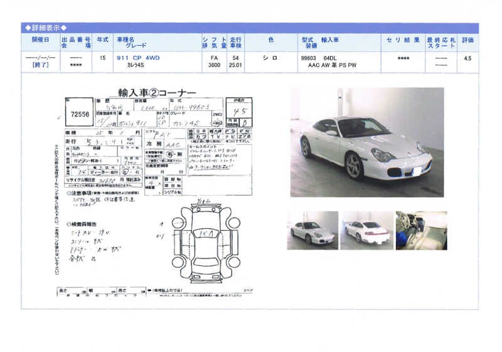Open the 911 CP 4WD model link

click(x=138, y=58)
